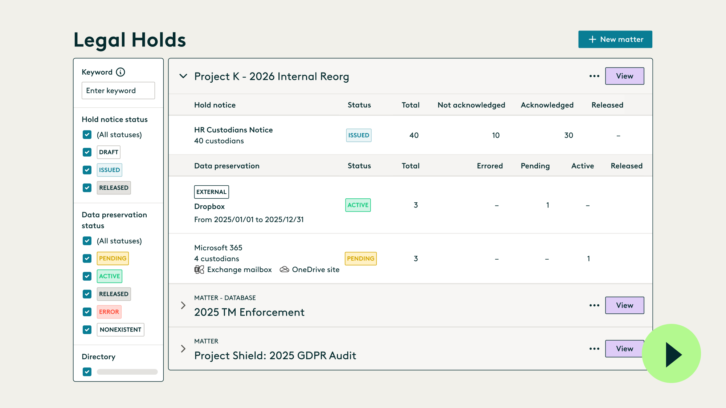Click the Project K - 2026 Internal Reorg title
This screenshot has width=726, height=408.
pos(272,77)
